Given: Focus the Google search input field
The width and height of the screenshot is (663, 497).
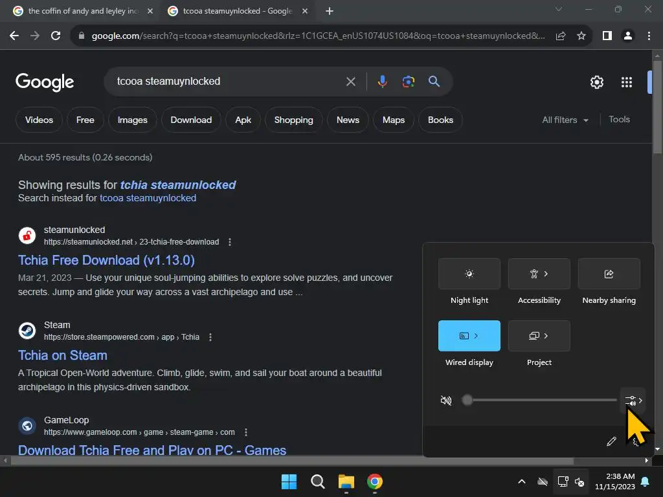Looking at the screenshot, I should point(229,82).
